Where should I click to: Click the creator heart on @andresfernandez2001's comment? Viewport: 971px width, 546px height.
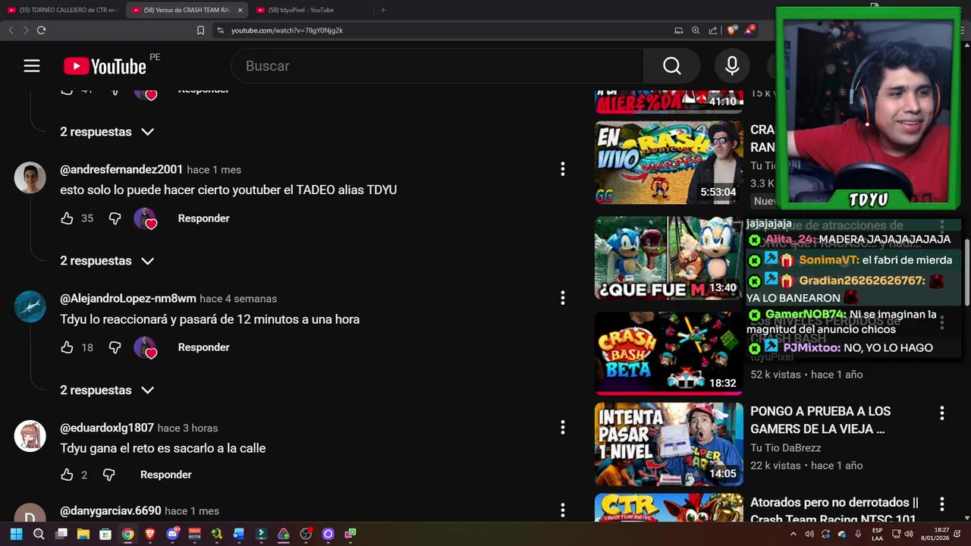pos(145,218)
